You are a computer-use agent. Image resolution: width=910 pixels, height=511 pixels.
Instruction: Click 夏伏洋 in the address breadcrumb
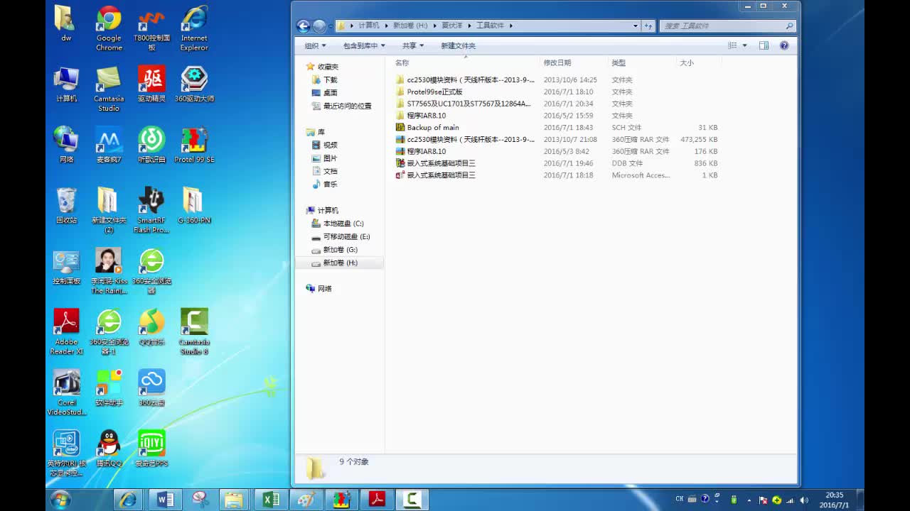pos(451,26)
